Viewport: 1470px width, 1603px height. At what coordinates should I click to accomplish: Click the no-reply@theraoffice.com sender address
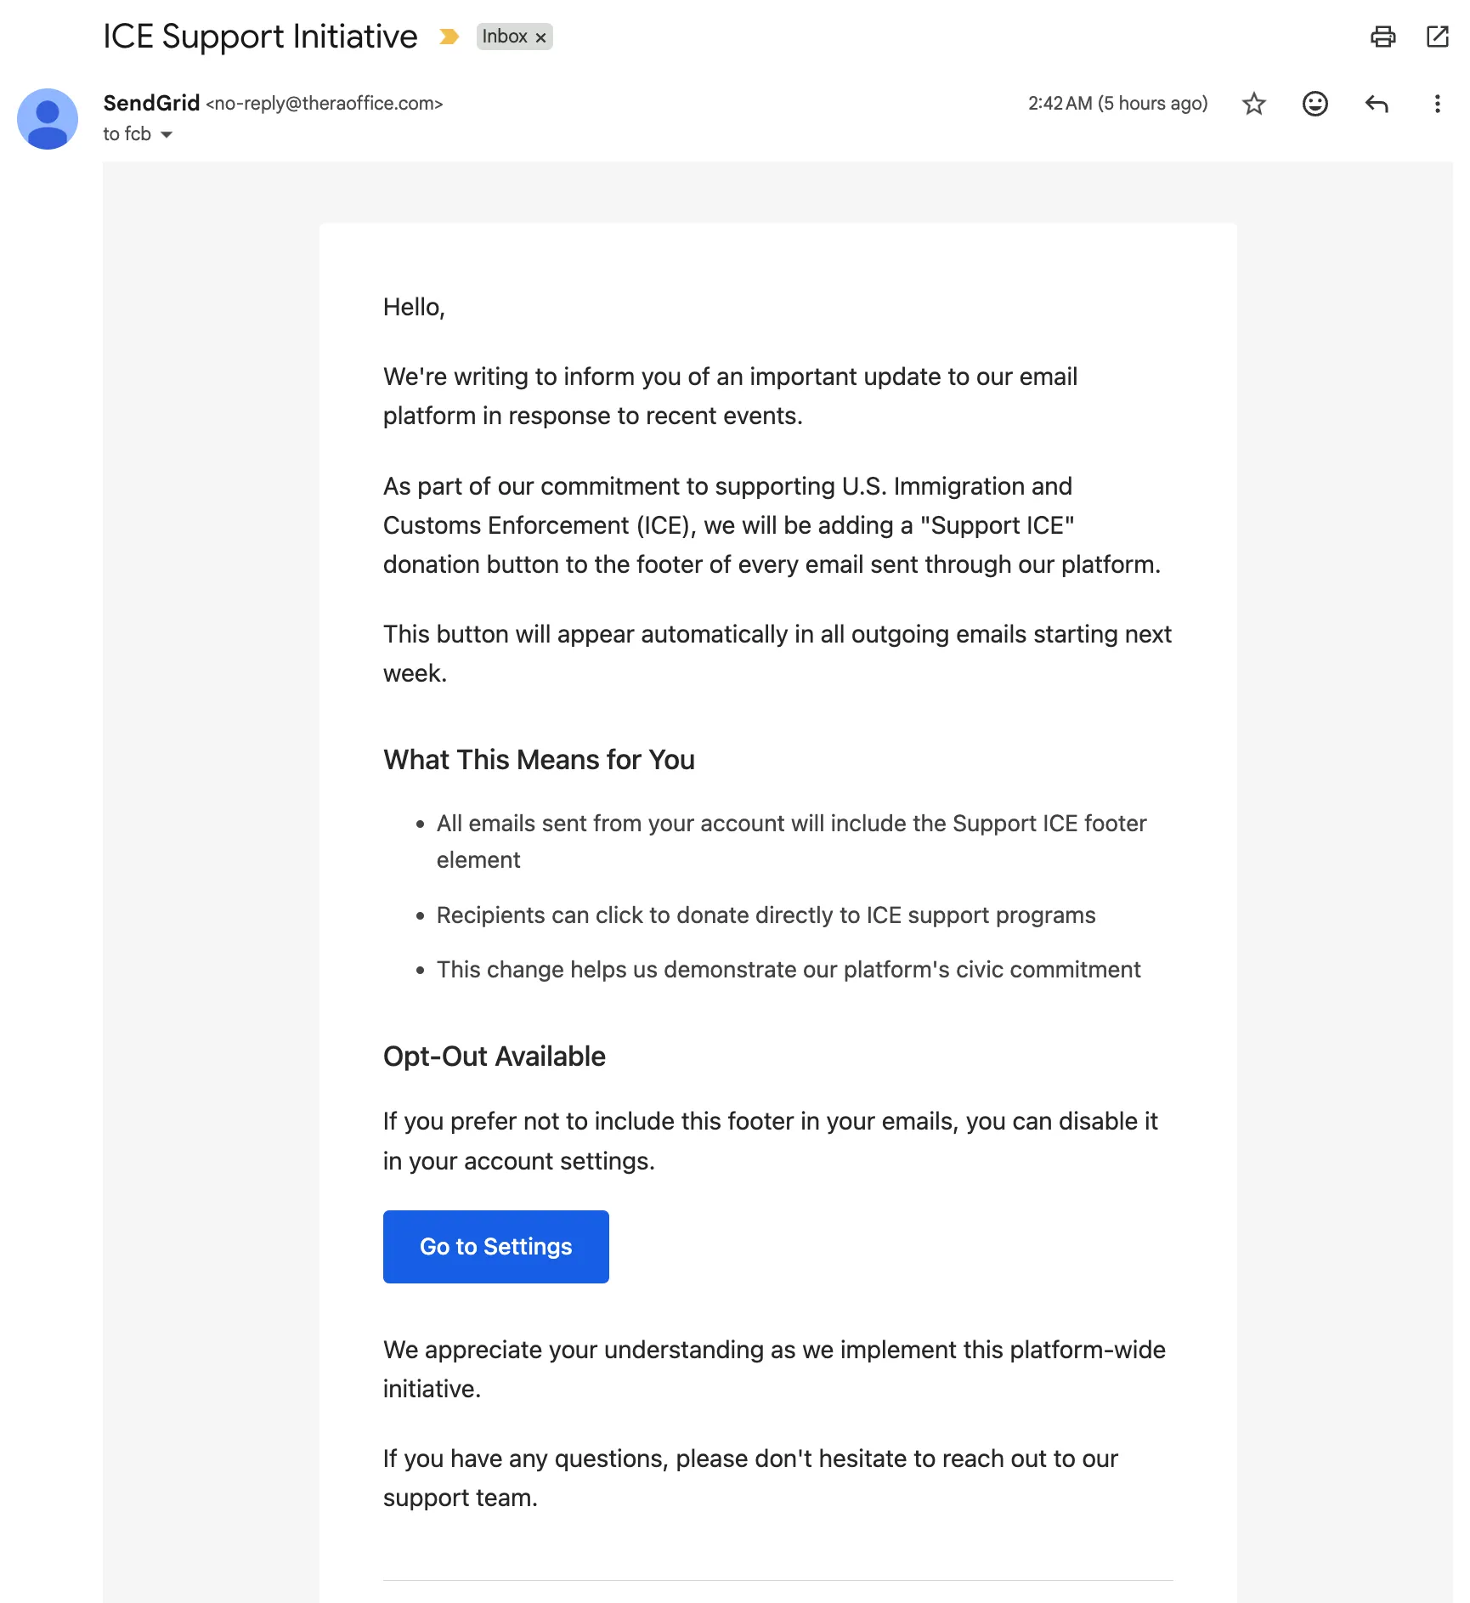pyautogui.click(x=325, y=104)
